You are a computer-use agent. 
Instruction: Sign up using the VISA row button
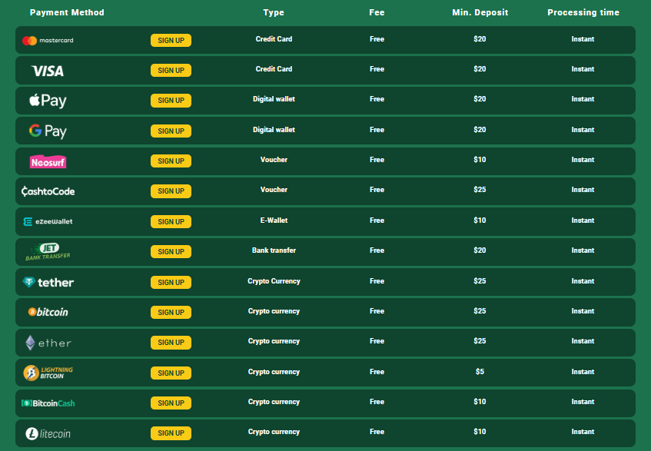point(171,70)
